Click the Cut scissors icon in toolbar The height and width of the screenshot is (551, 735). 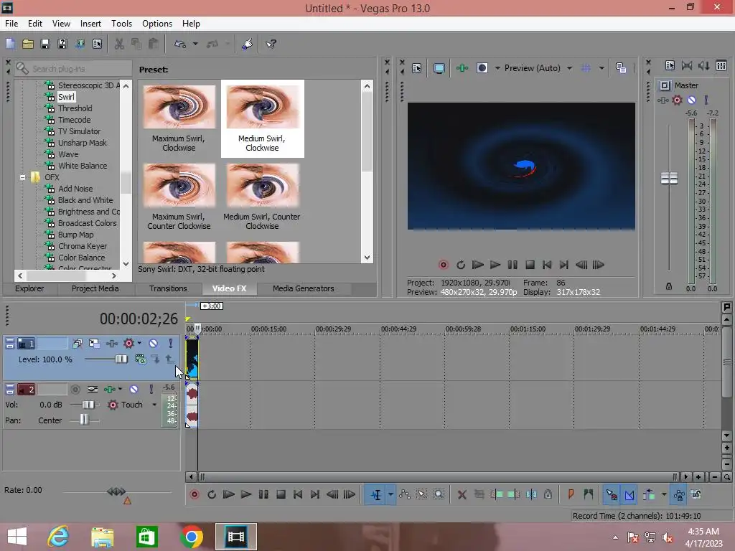[x=119, y=44]
